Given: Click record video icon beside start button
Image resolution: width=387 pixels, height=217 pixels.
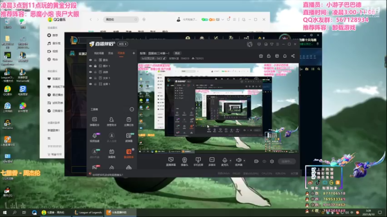Looking at the screenshot, I should 256,162.
